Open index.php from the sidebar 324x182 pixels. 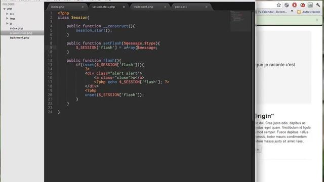[16, 28]
